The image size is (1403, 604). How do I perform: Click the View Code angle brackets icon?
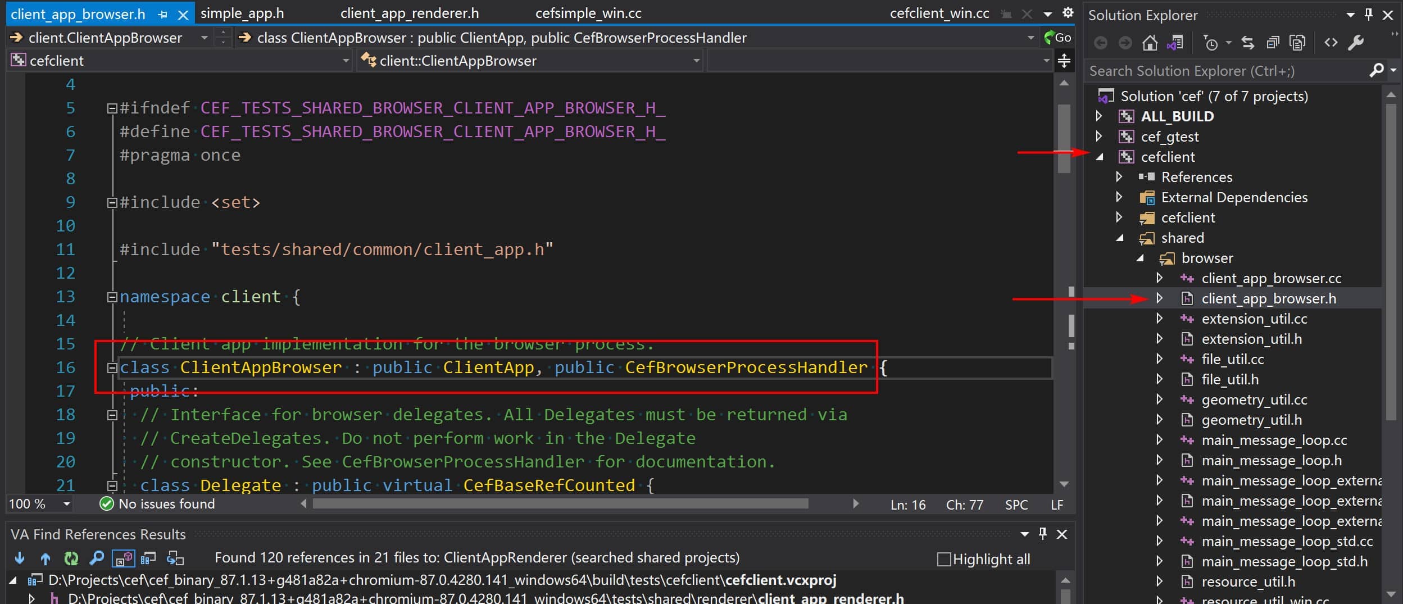[x=1331, y=43]
